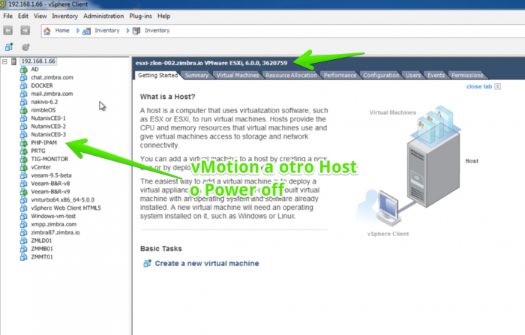This screenshot has height=335, width=525.
Task: Click Create a new virtual machine link
Action: 206,263
